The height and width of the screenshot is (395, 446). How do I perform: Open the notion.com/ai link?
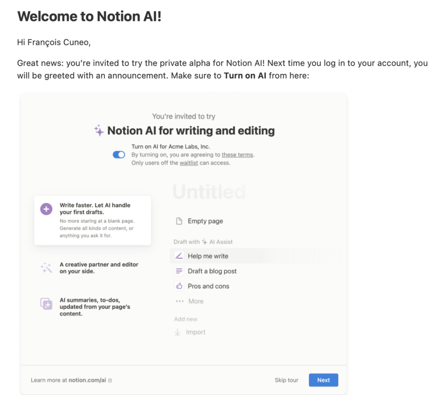[x=87, y=380]
